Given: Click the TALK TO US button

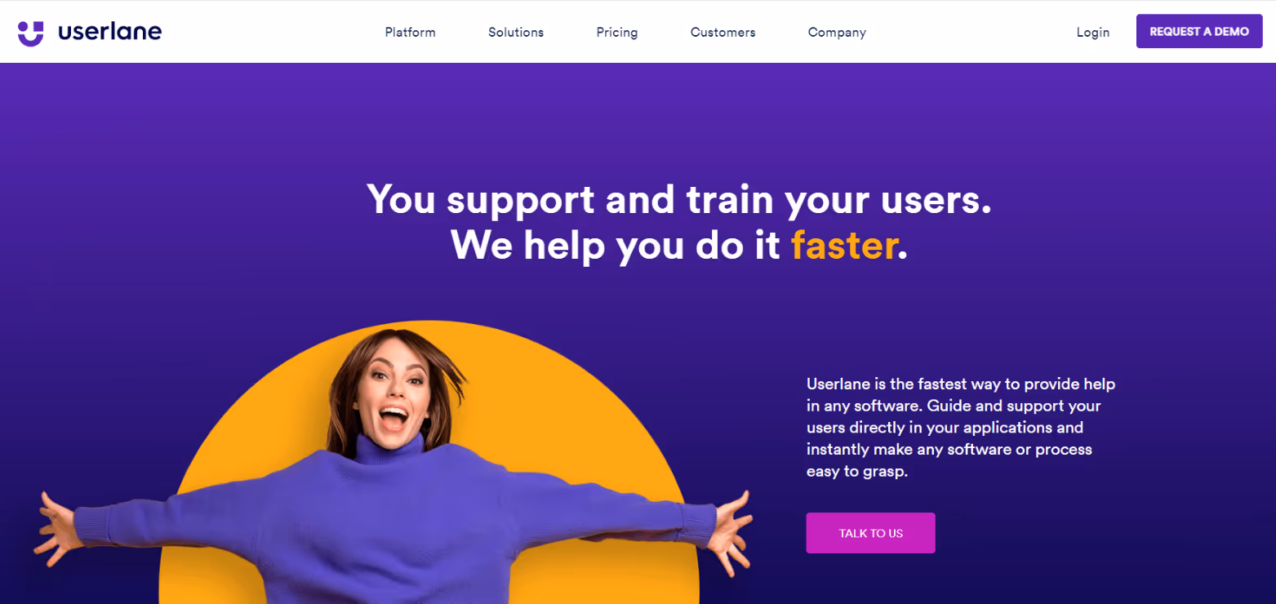Looking at the screenshot, I should point(870,533).
